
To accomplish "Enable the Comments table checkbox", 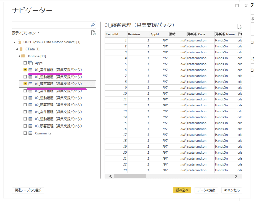I will (x=25, y=133).
